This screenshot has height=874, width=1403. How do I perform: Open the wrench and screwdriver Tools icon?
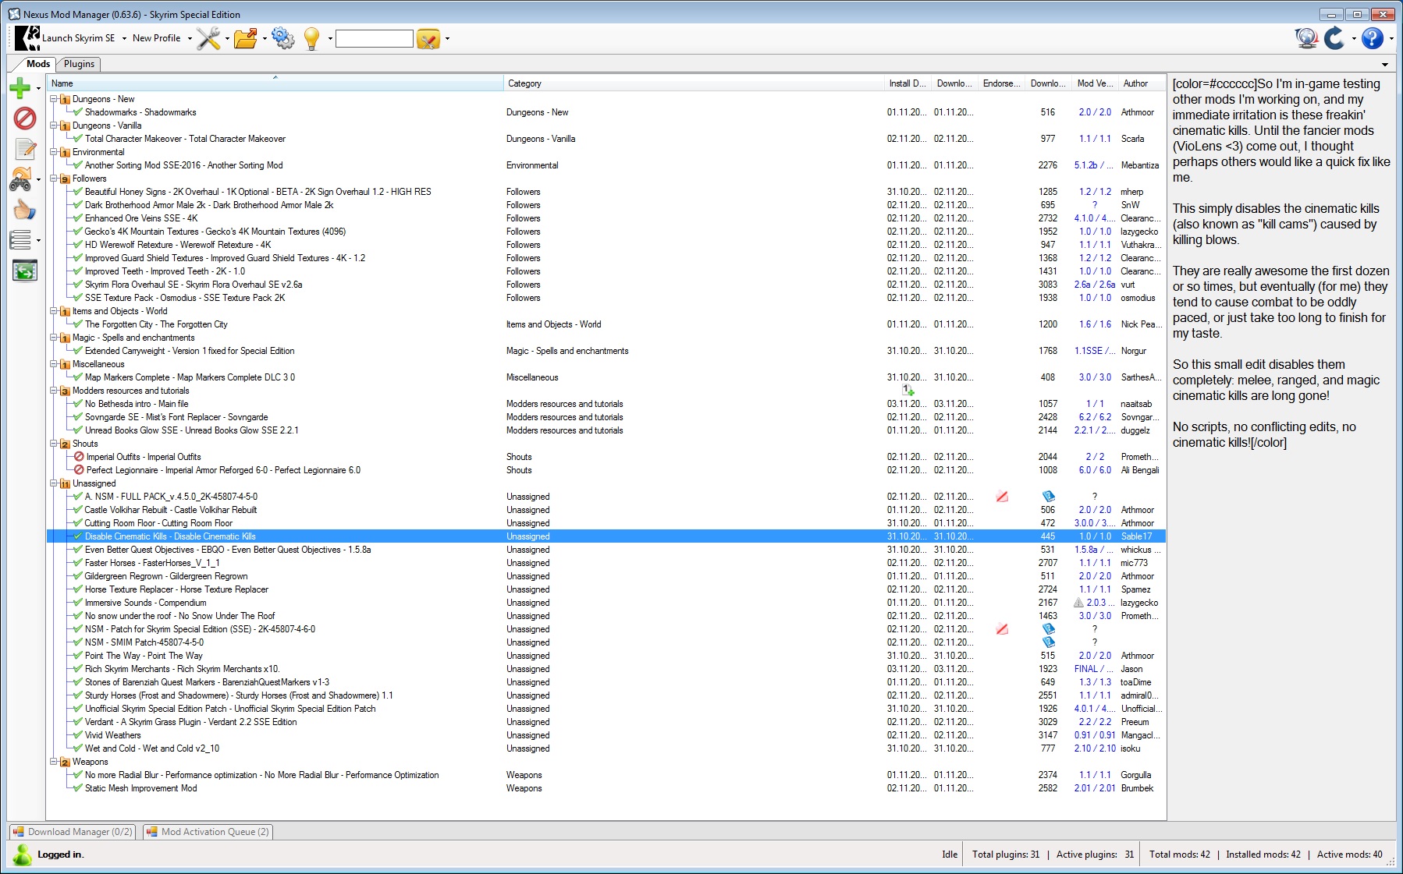coord(208,38)
